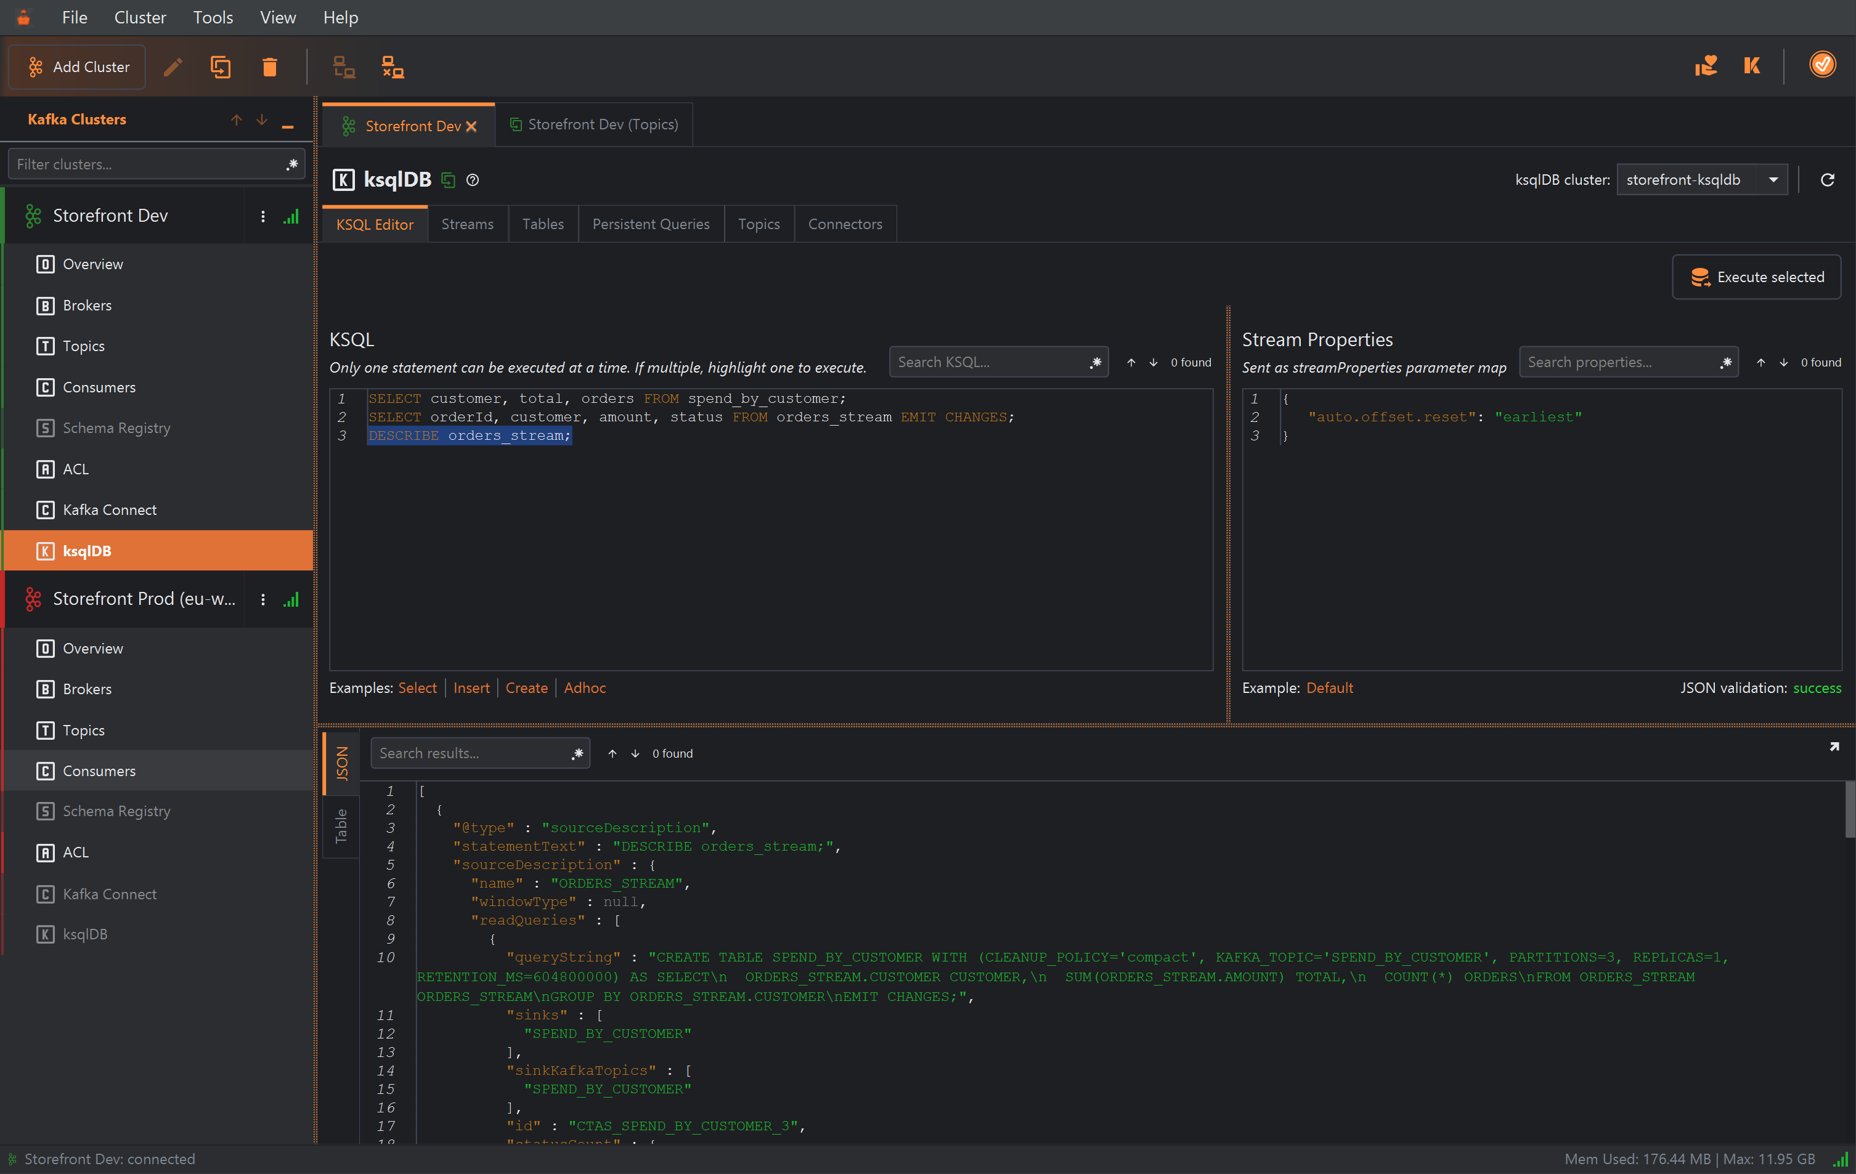Screen dimensions: 1856x1174
Task: Go to next results search match
Action: (x=635, y=753)
